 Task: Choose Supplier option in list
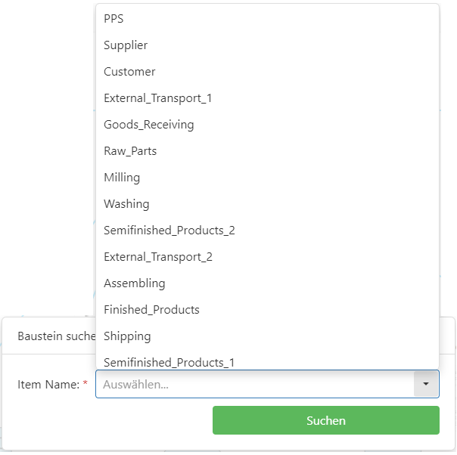pyautogui.click(x=126, y=45)
